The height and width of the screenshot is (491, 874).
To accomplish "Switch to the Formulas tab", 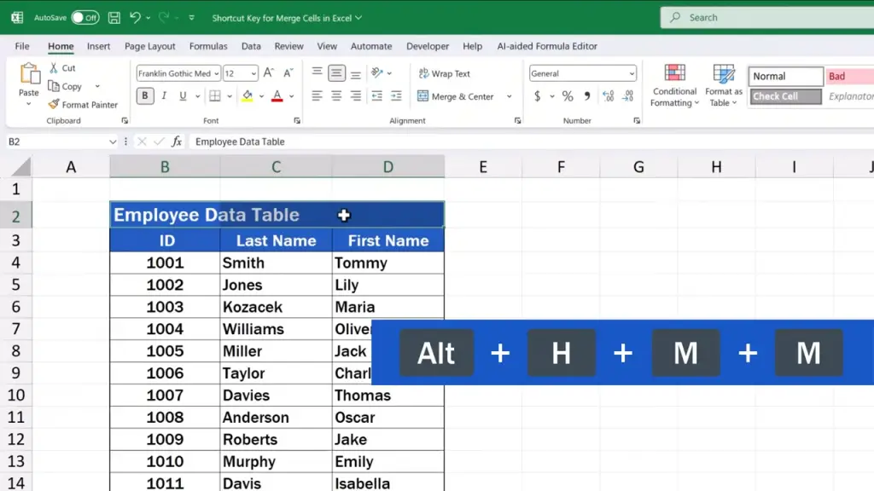I will pyautogui.click(x=208, y=46).
